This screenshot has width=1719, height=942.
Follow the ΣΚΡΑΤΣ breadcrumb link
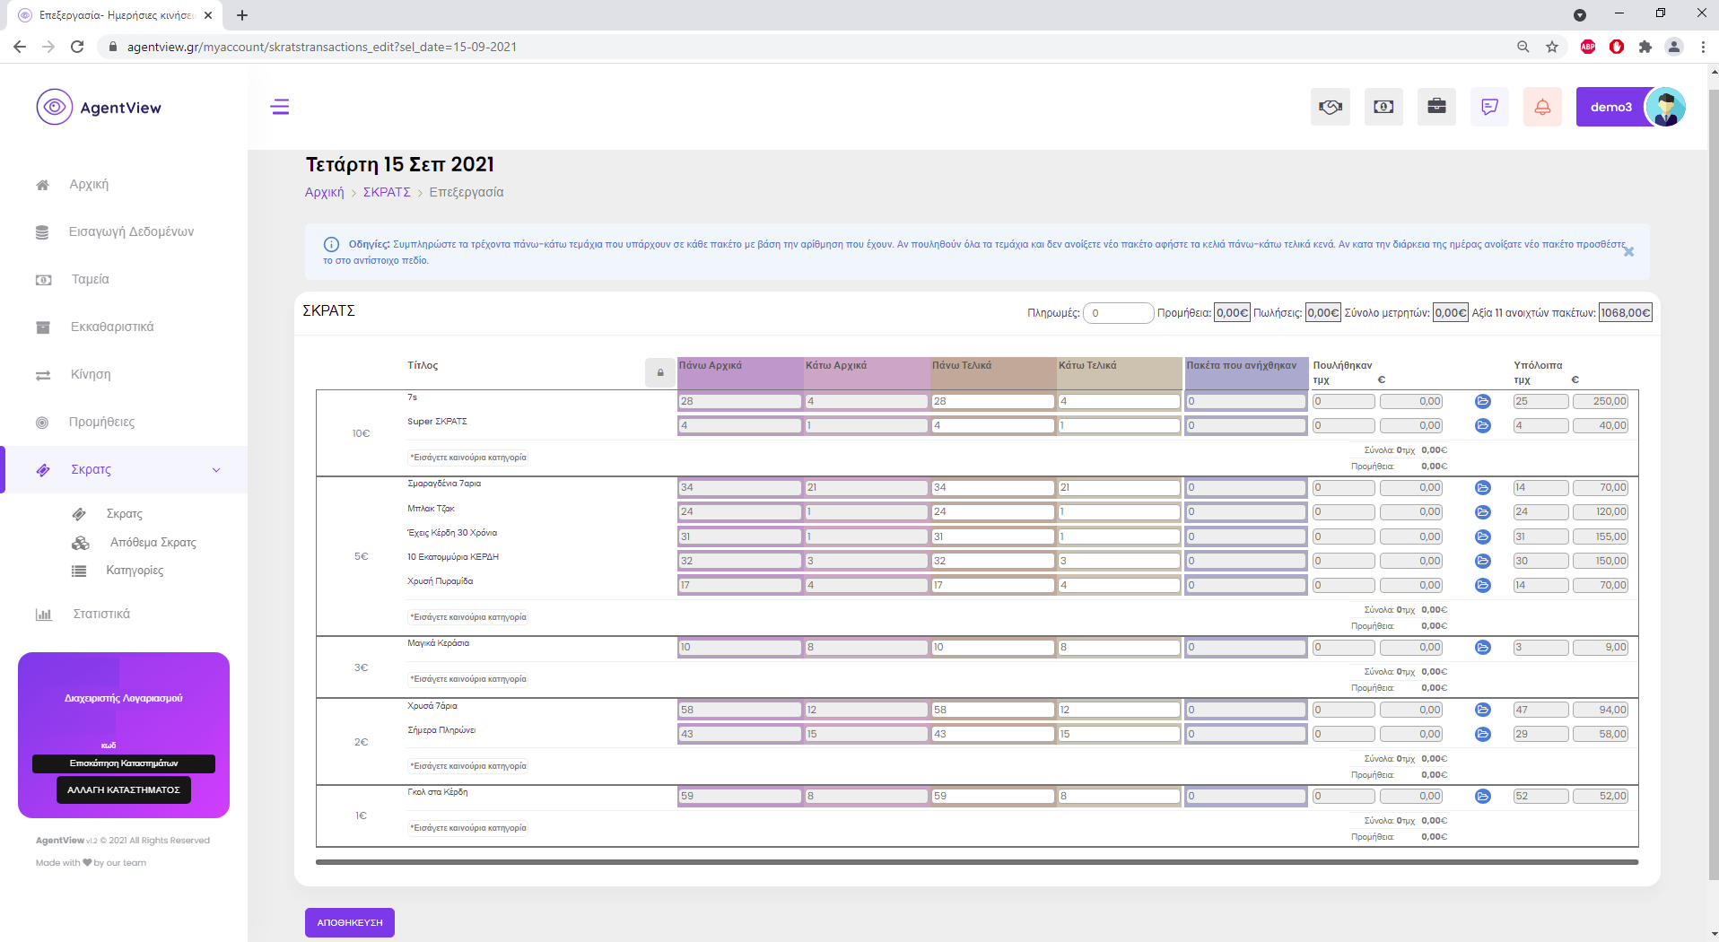click(386, 192)
